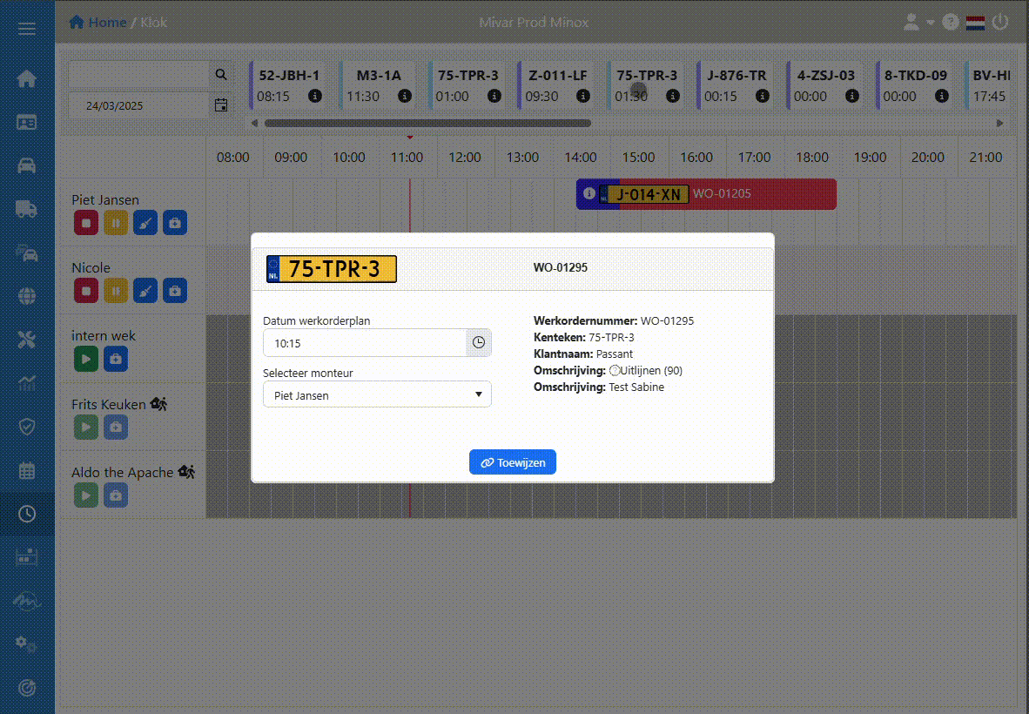Pause Piet Jansen's running timer
The height and width of the screenshot is (714, 1029).
coord(115,222)
